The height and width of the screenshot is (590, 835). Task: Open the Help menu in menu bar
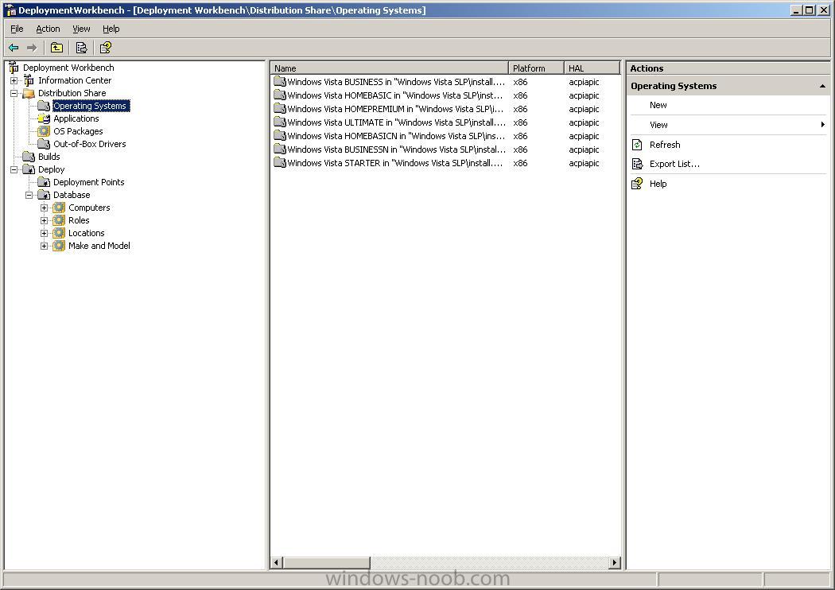click(111, 29)
